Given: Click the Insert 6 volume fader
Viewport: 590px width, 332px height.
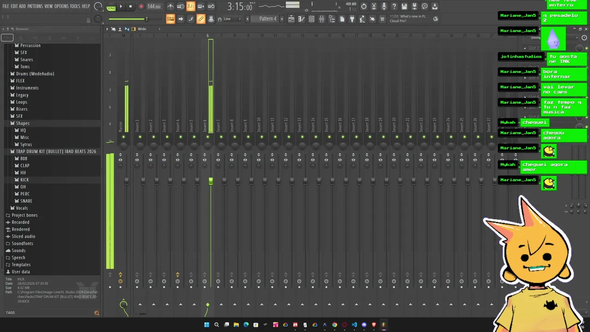Looking at the screenshot, I should (x=211, y=181).
